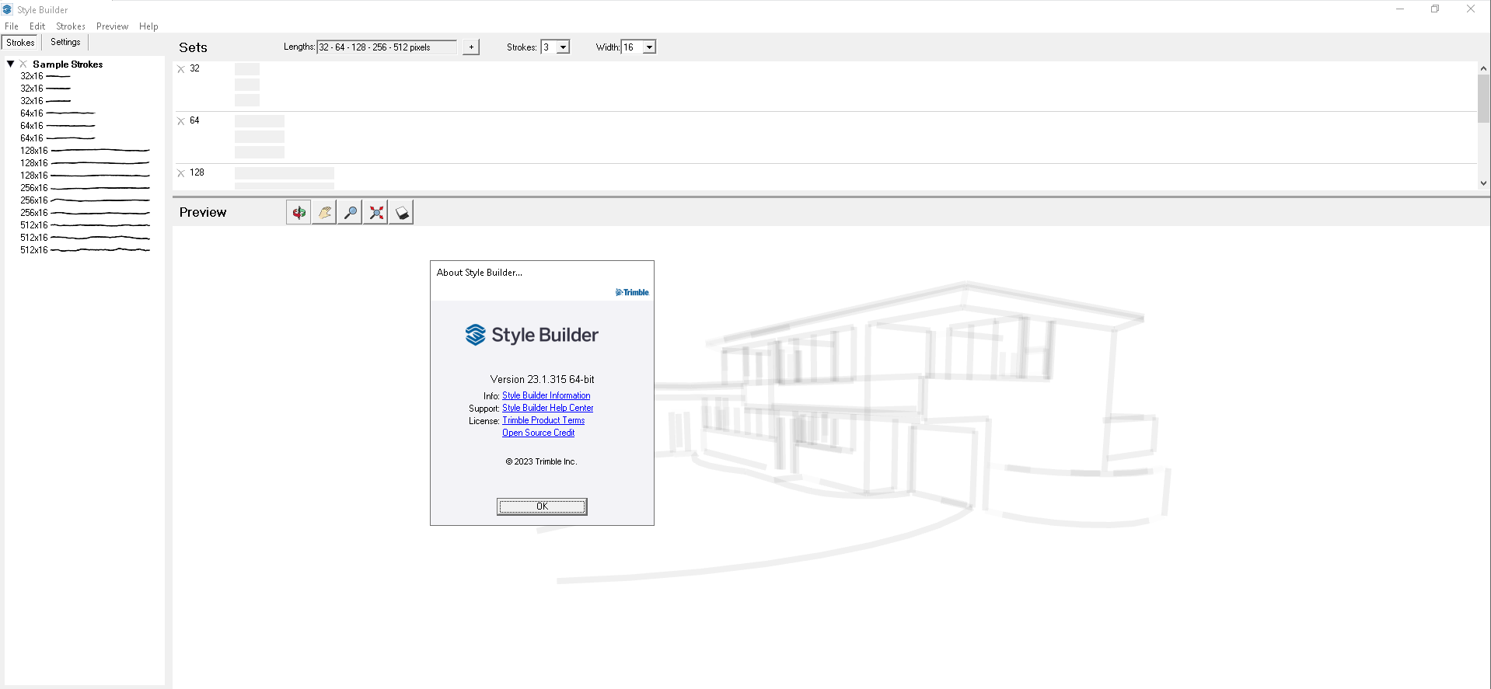This screenshot has height=689, width=1491.
Task: Switch to the Strokes tab
Action: pos(21,43)
